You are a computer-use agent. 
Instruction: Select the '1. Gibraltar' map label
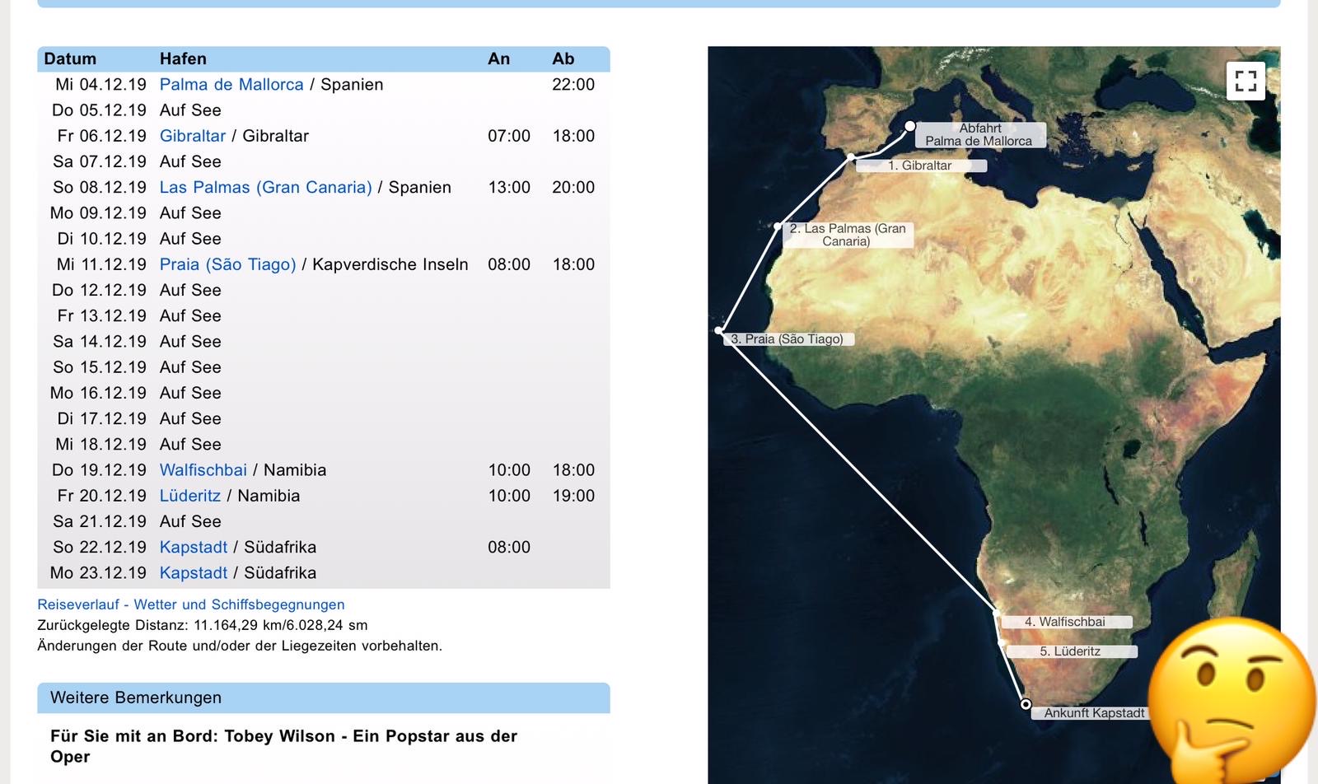[920, 166]
